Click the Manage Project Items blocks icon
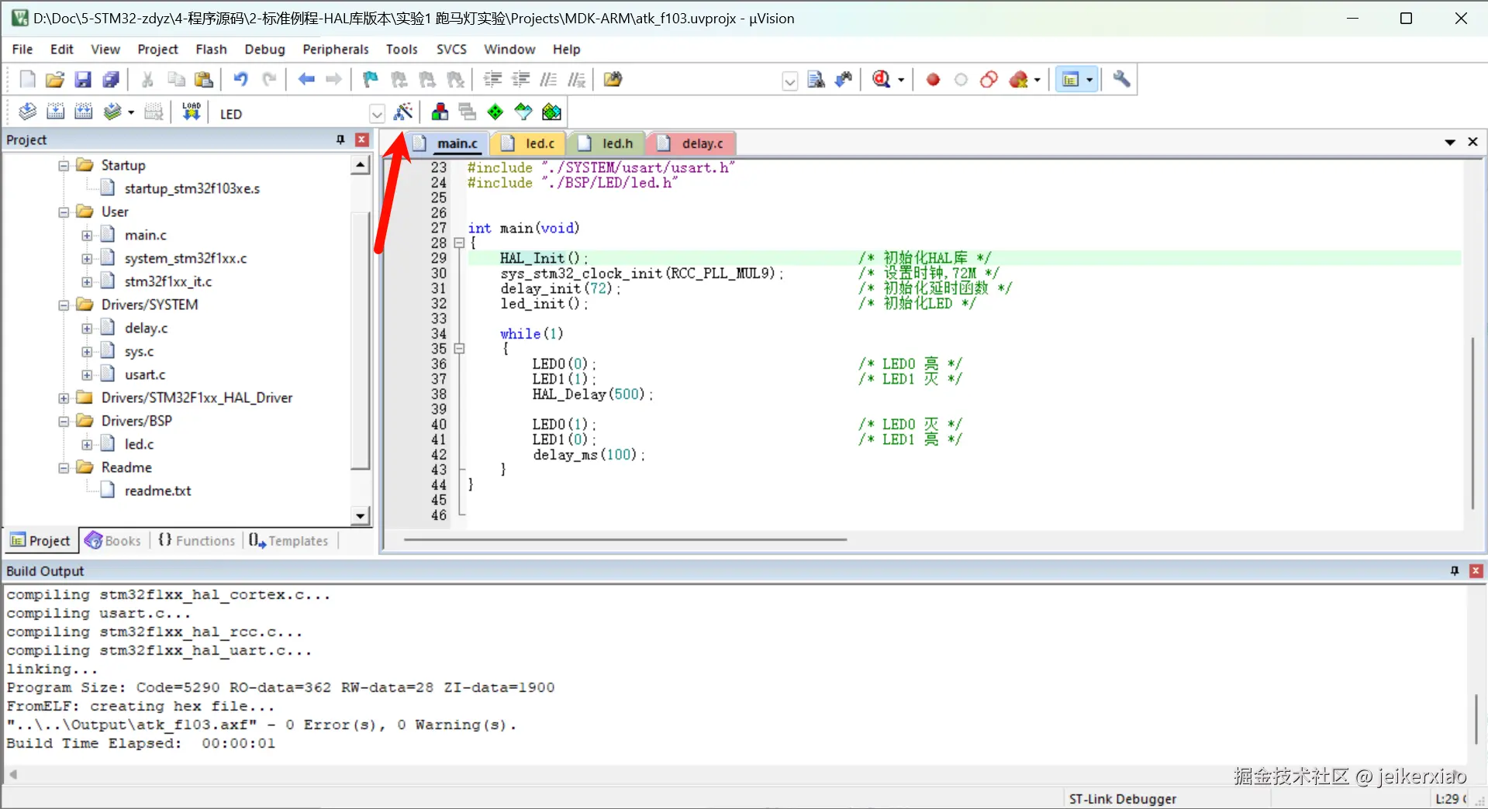This screenshot has height=809, width=1488. click(x=440, y=112)
